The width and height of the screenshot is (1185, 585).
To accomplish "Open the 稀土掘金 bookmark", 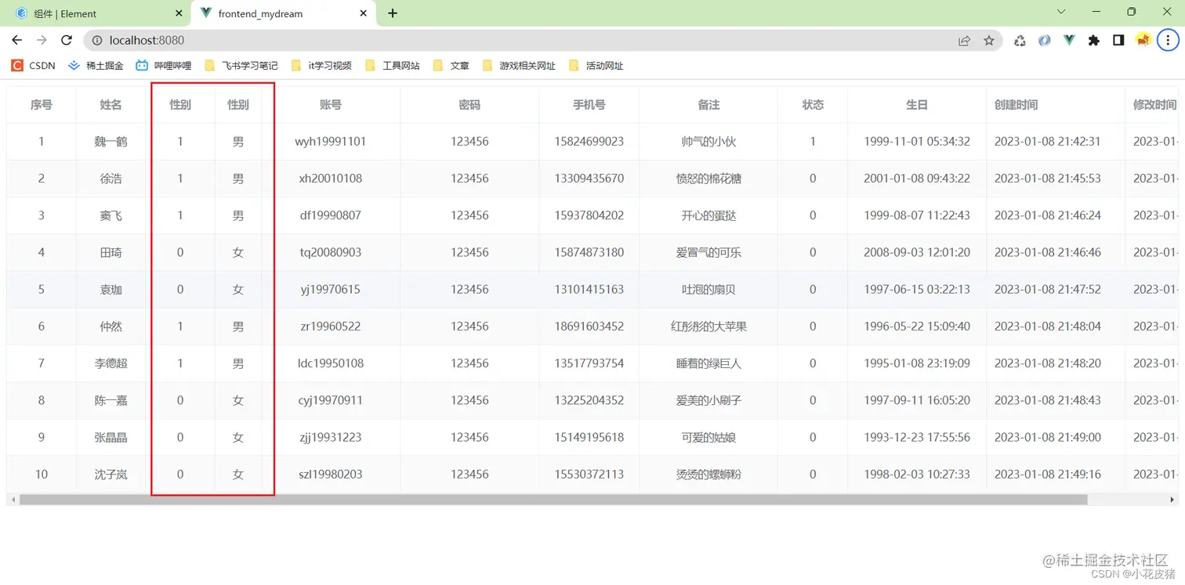I will click(96, 66).
